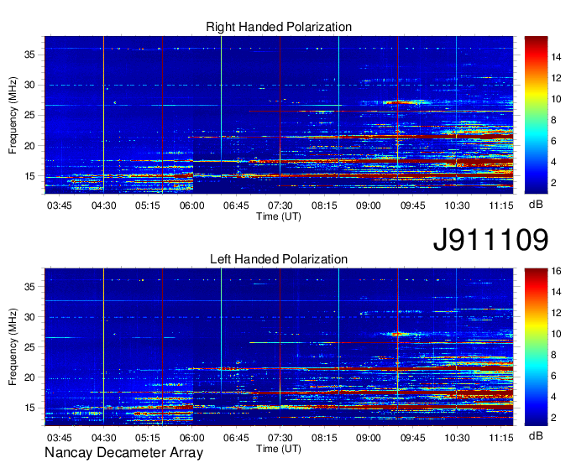Click the 25 MHz tick on the Right Handed plot
The width and height of the screenshot is (571, 463).
[29, 115]
